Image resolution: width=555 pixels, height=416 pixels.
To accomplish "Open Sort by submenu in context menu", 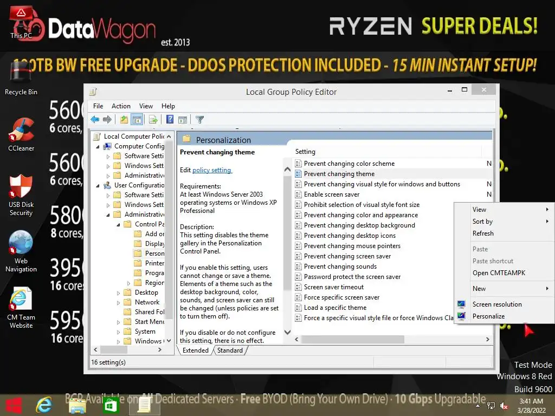I will pyautogui.click(x=504, y=222).
